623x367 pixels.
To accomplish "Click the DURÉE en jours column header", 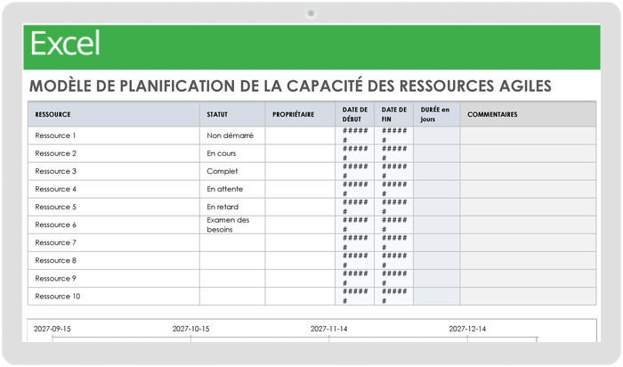I will click(x=437, y=115).
